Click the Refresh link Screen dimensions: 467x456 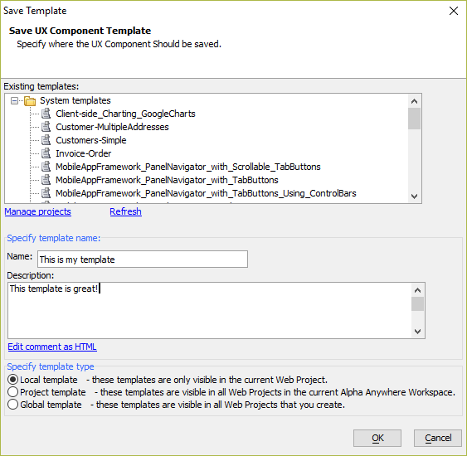coord(126,211)
